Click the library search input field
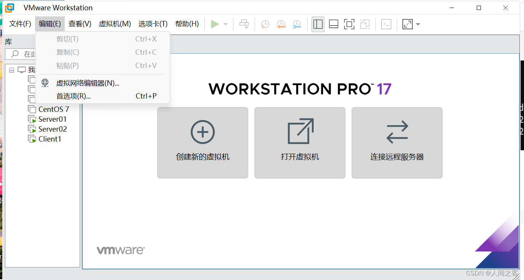Viewport: 524px width, 280px height. 21,54
